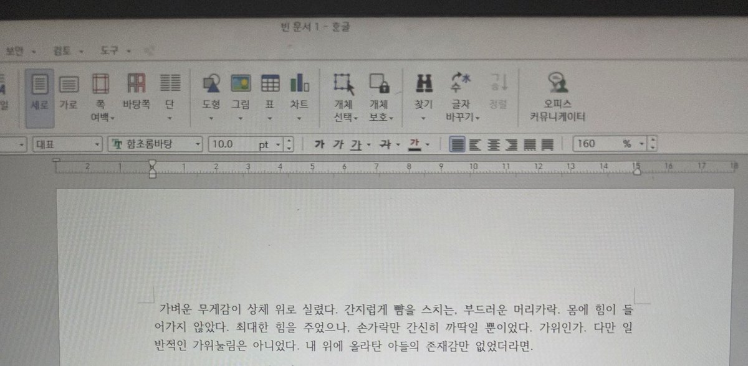Viewport: 748px width, 366px height.
Task: Switch page orientation to 가로 landscape
Action: click(x=69, y=93)
